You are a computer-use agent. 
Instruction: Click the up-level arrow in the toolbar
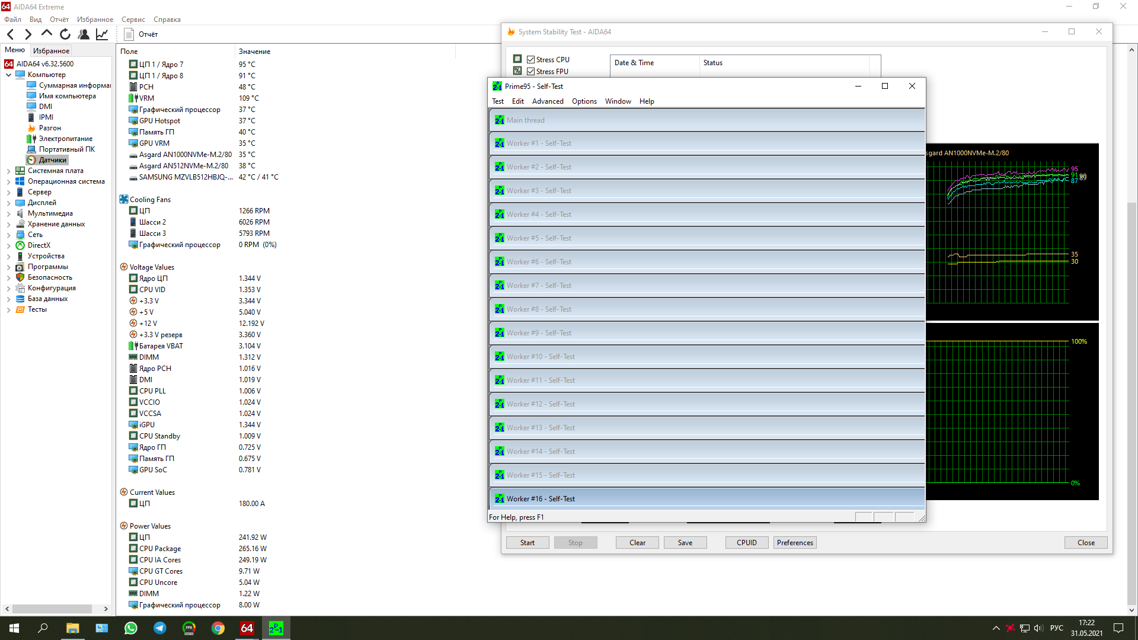47,34
